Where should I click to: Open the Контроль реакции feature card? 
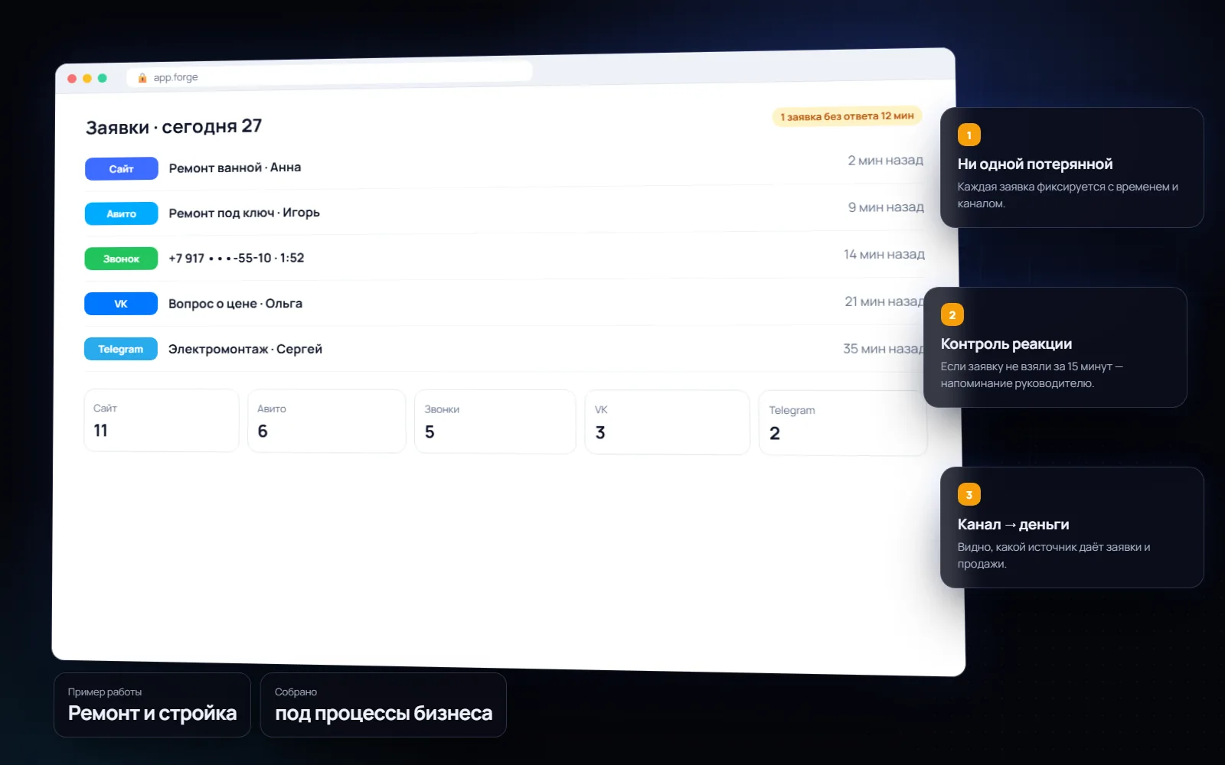[x=1055, y=347]
